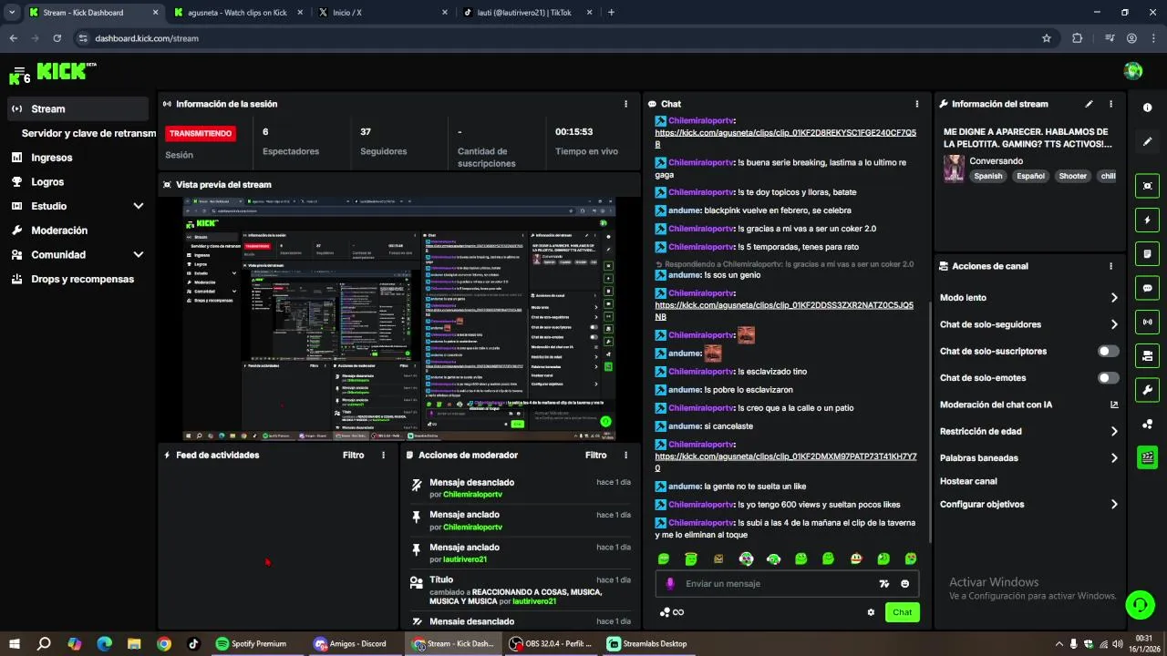This screenshot has height=656, width=1167.
Task: Click the purple microphone icon in the message box
Action: (670, 584)
